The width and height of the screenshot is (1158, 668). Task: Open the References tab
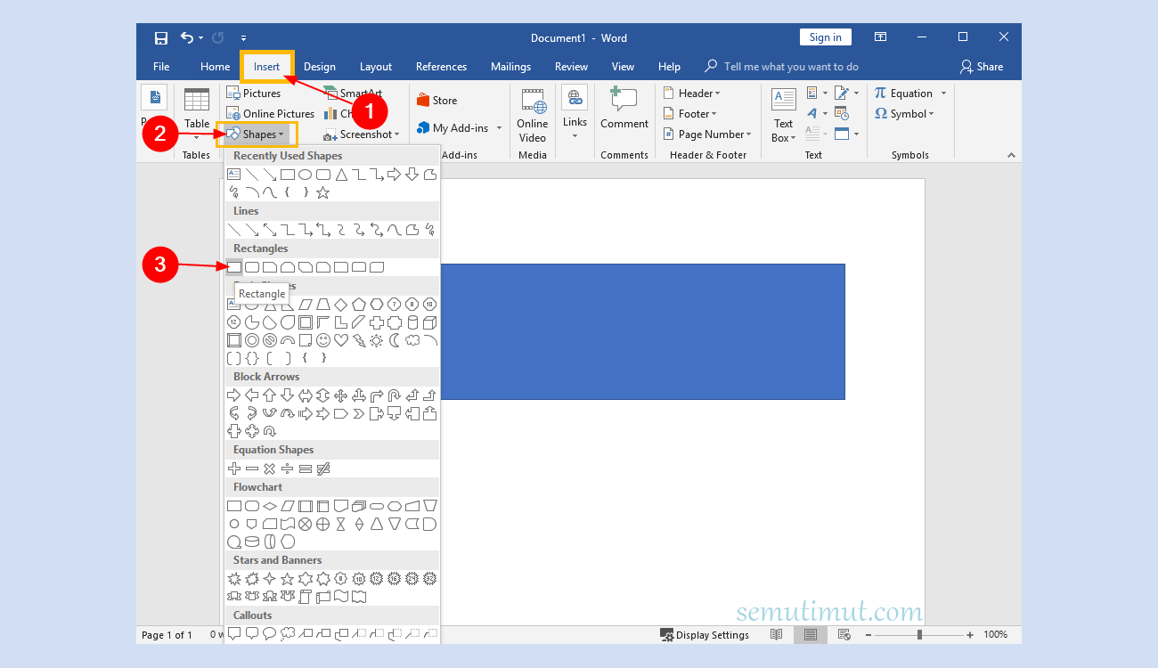[x=441, y=67]
